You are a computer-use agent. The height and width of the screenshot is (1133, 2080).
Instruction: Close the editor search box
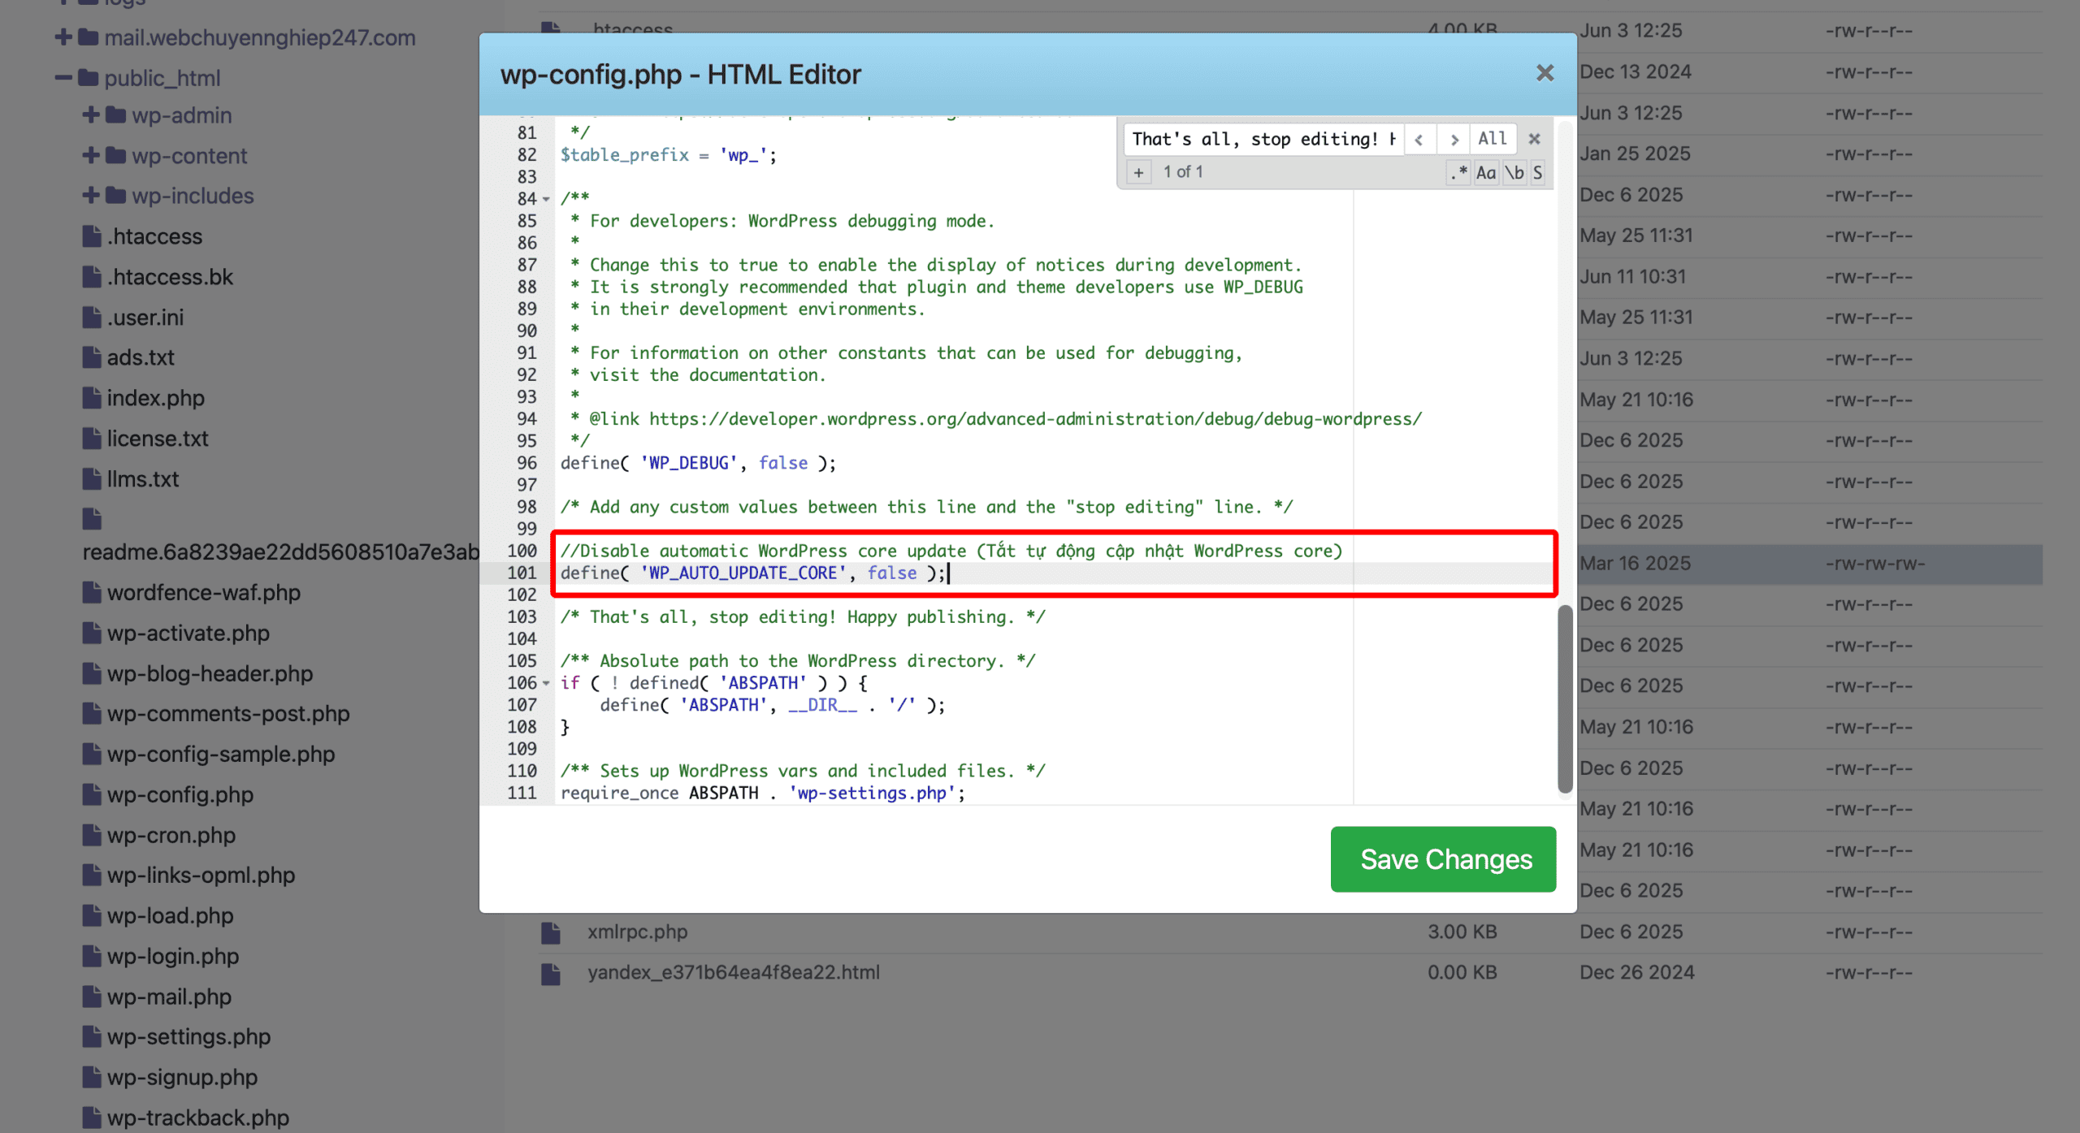(1534, 139)
